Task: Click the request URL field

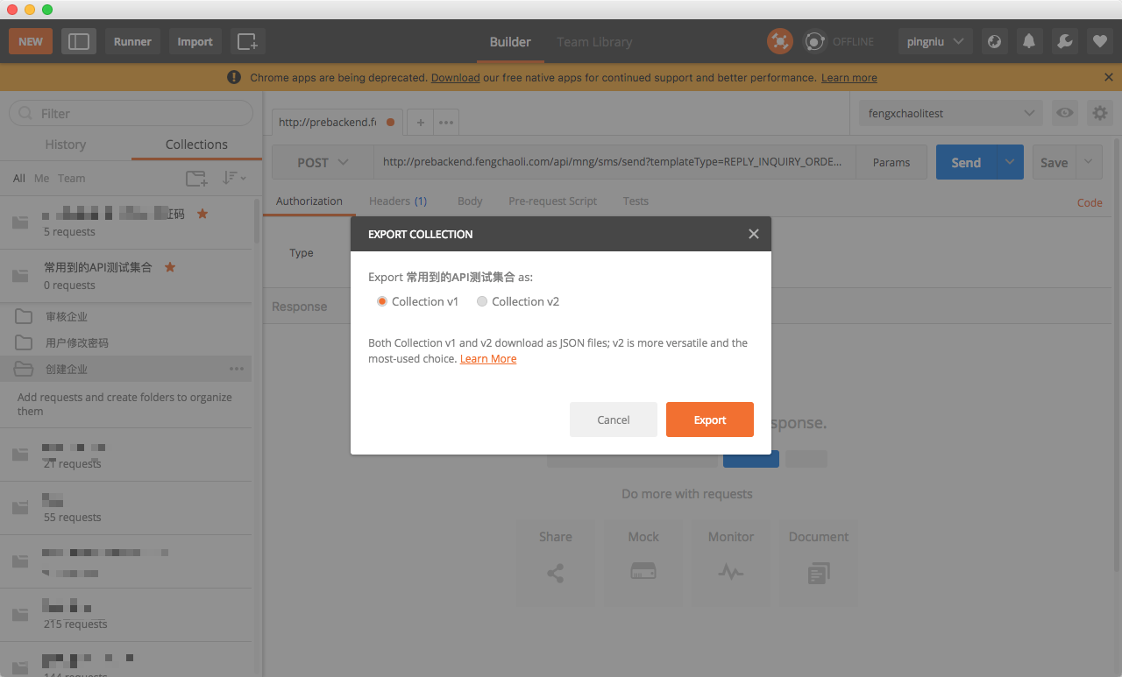Action: click(614, 162)
